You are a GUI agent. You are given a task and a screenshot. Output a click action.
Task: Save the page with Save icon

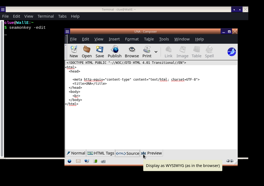pyautogui.click(x=100, y=52)
